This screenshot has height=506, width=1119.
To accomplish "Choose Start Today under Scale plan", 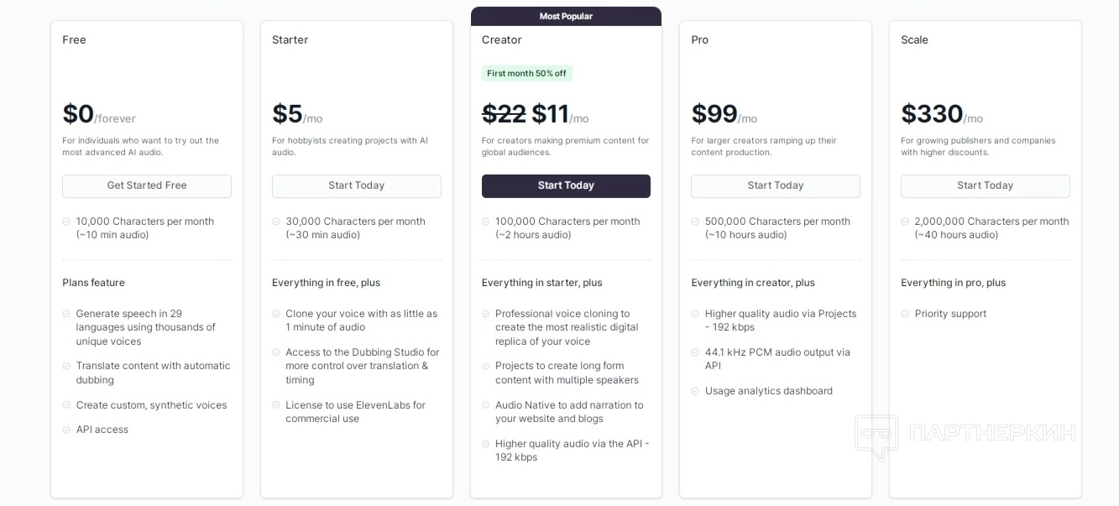I will 985,185.
